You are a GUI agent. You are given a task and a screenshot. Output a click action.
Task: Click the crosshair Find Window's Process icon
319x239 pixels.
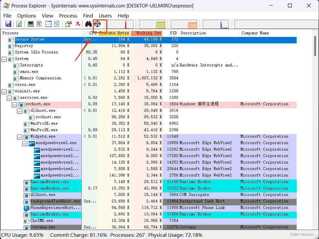pos(98,24)
